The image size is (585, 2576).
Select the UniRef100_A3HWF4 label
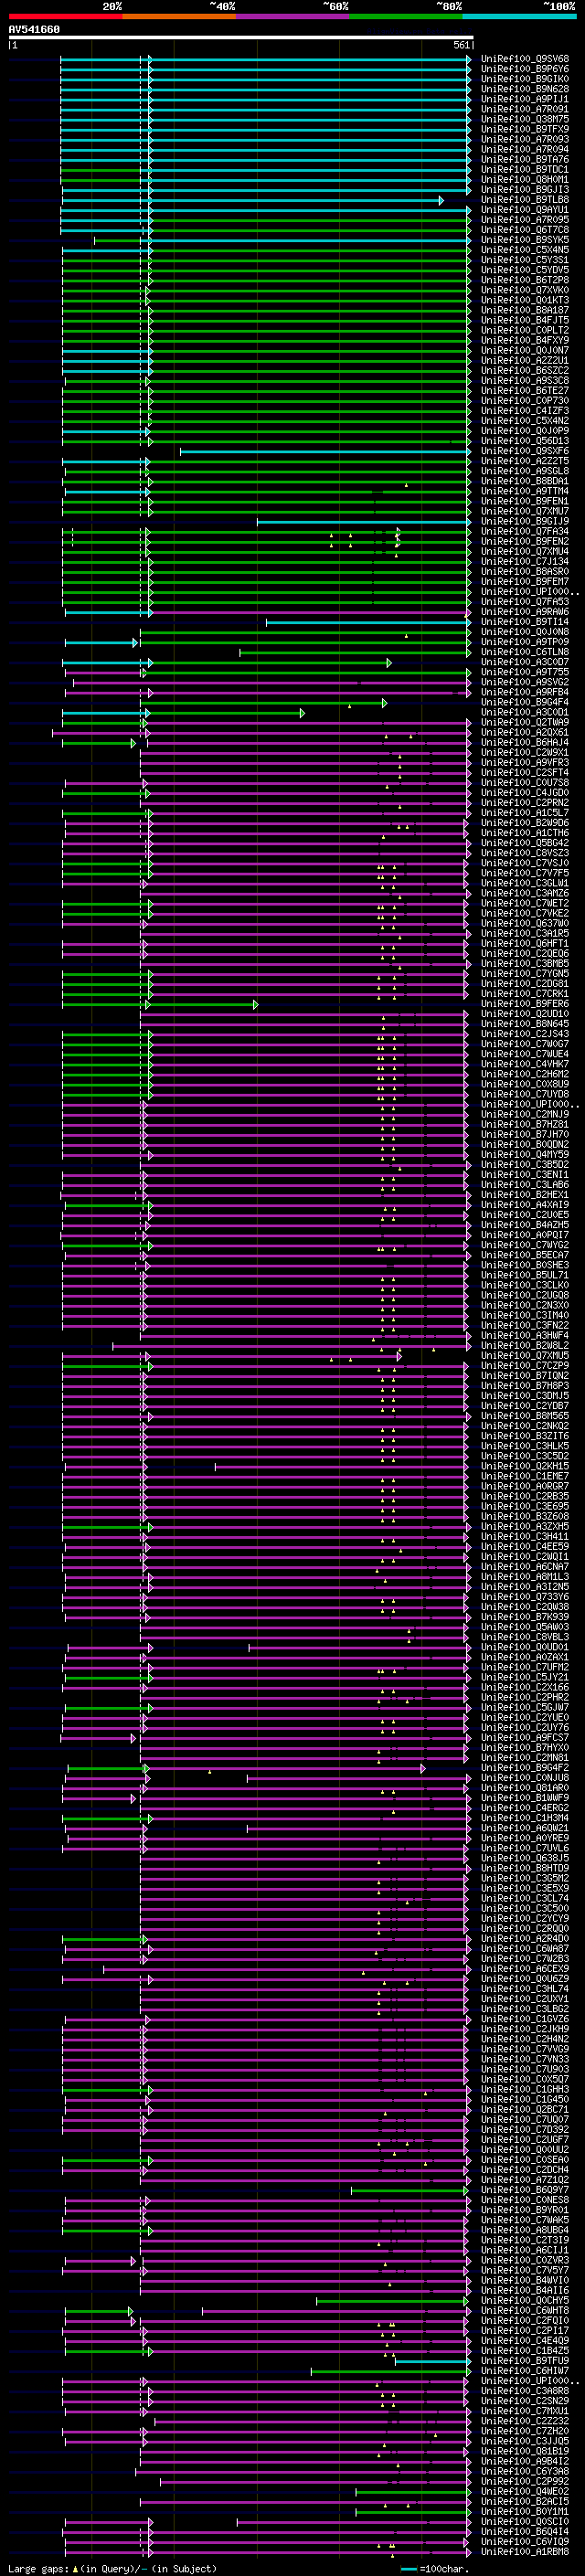tap(525, 1335)
